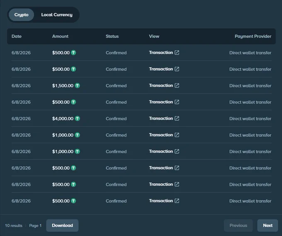Open the Transaction link in the $1,500.00 row
282x236 pixels.
pyautogui.click(x=161, y=86)
